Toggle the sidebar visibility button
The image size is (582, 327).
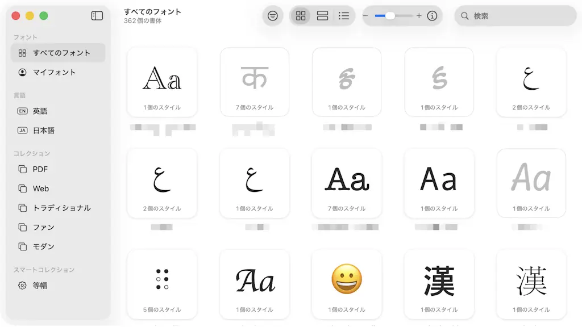(97, 16)
